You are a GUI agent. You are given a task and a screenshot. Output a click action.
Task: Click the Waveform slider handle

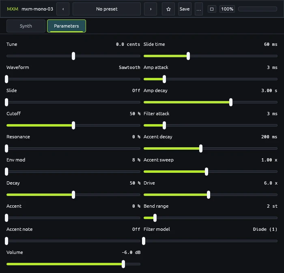click(x=6, y=79)
